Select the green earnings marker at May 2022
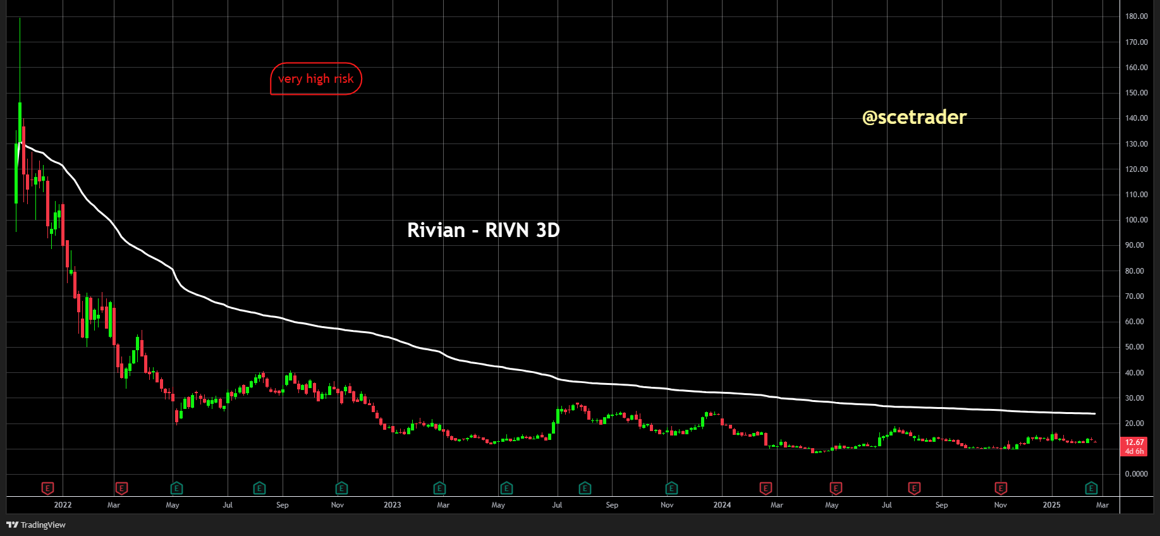Viewport: 1160px width, 536px height. tap(177, 488)
